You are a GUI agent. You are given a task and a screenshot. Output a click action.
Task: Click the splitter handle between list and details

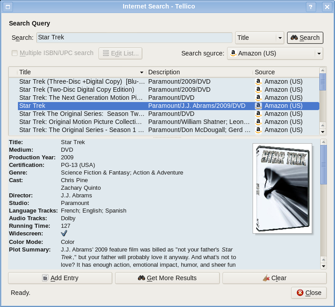point(167,137)
